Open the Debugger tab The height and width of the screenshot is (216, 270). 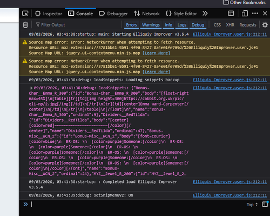point(113,14)
